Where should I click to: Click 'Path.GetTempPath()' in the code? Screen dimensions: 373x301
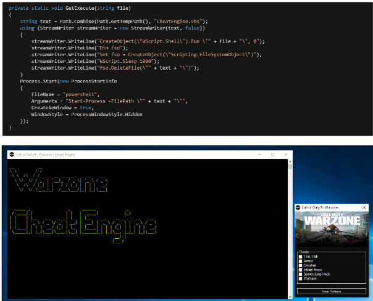(123, 22)
